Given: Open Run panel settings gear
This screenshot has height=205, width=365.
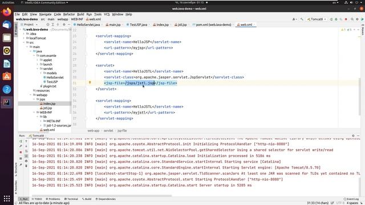Looking at the screenshot, I should point(353,136).
